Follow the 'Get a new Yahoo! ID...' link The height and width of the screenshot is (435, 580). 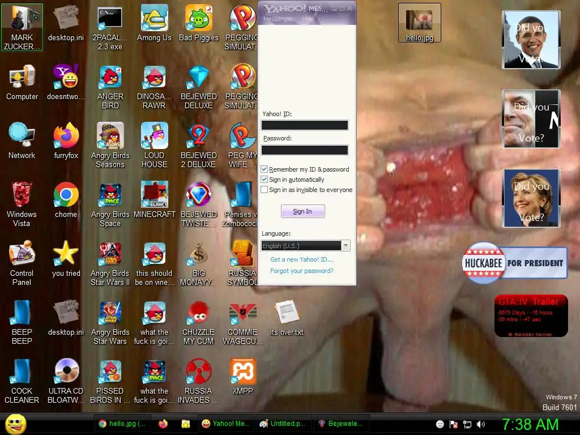point(302,259)
